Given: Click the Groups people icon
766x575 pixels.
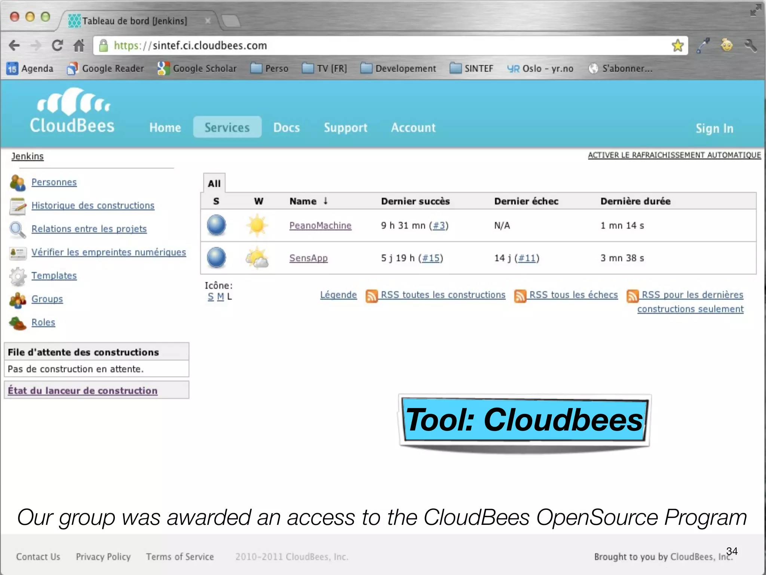Looking at the screenshot, I should click(x=18, y=300).
